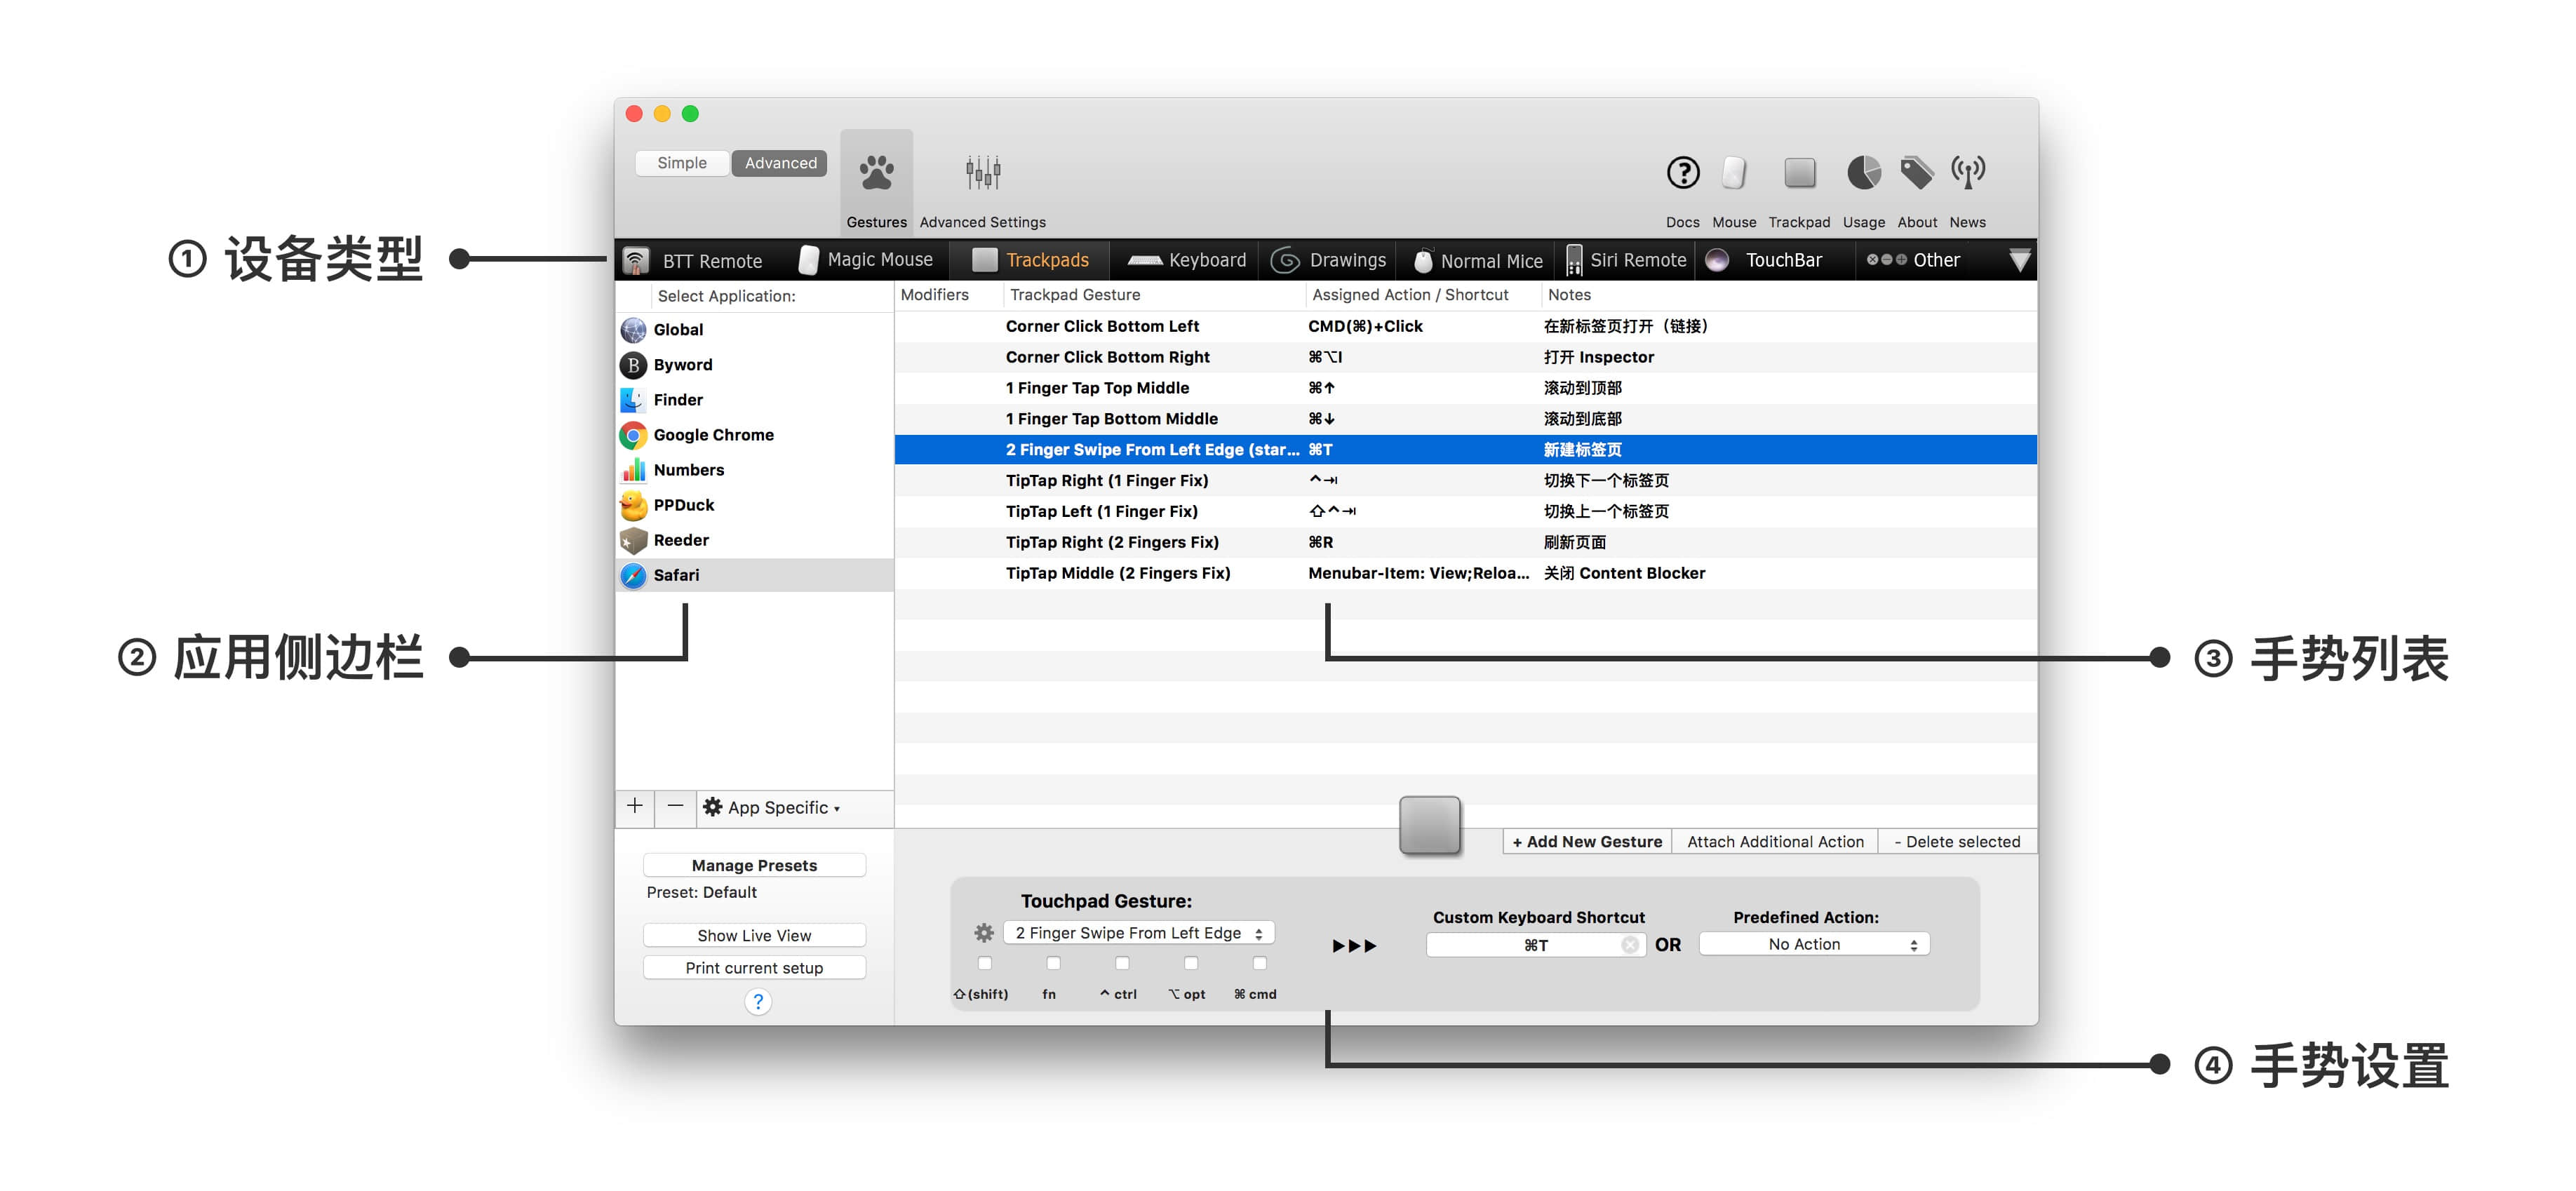
Task: Switch to Simple mode toggle
Action: point(682,163)
